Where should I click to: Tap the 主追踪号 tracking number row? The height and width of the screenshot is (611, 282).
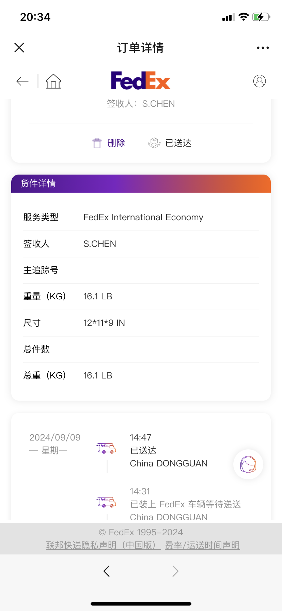[141, 270]
